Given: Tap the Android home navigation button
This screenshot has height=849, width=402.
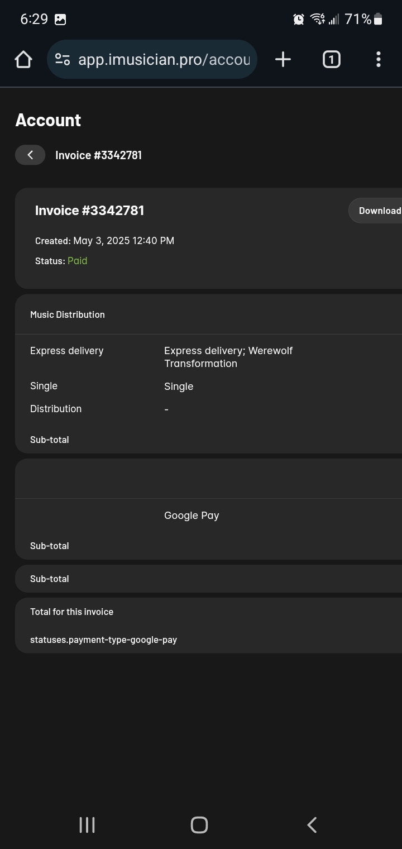Looking at the screenshot, I should [199, 825].
